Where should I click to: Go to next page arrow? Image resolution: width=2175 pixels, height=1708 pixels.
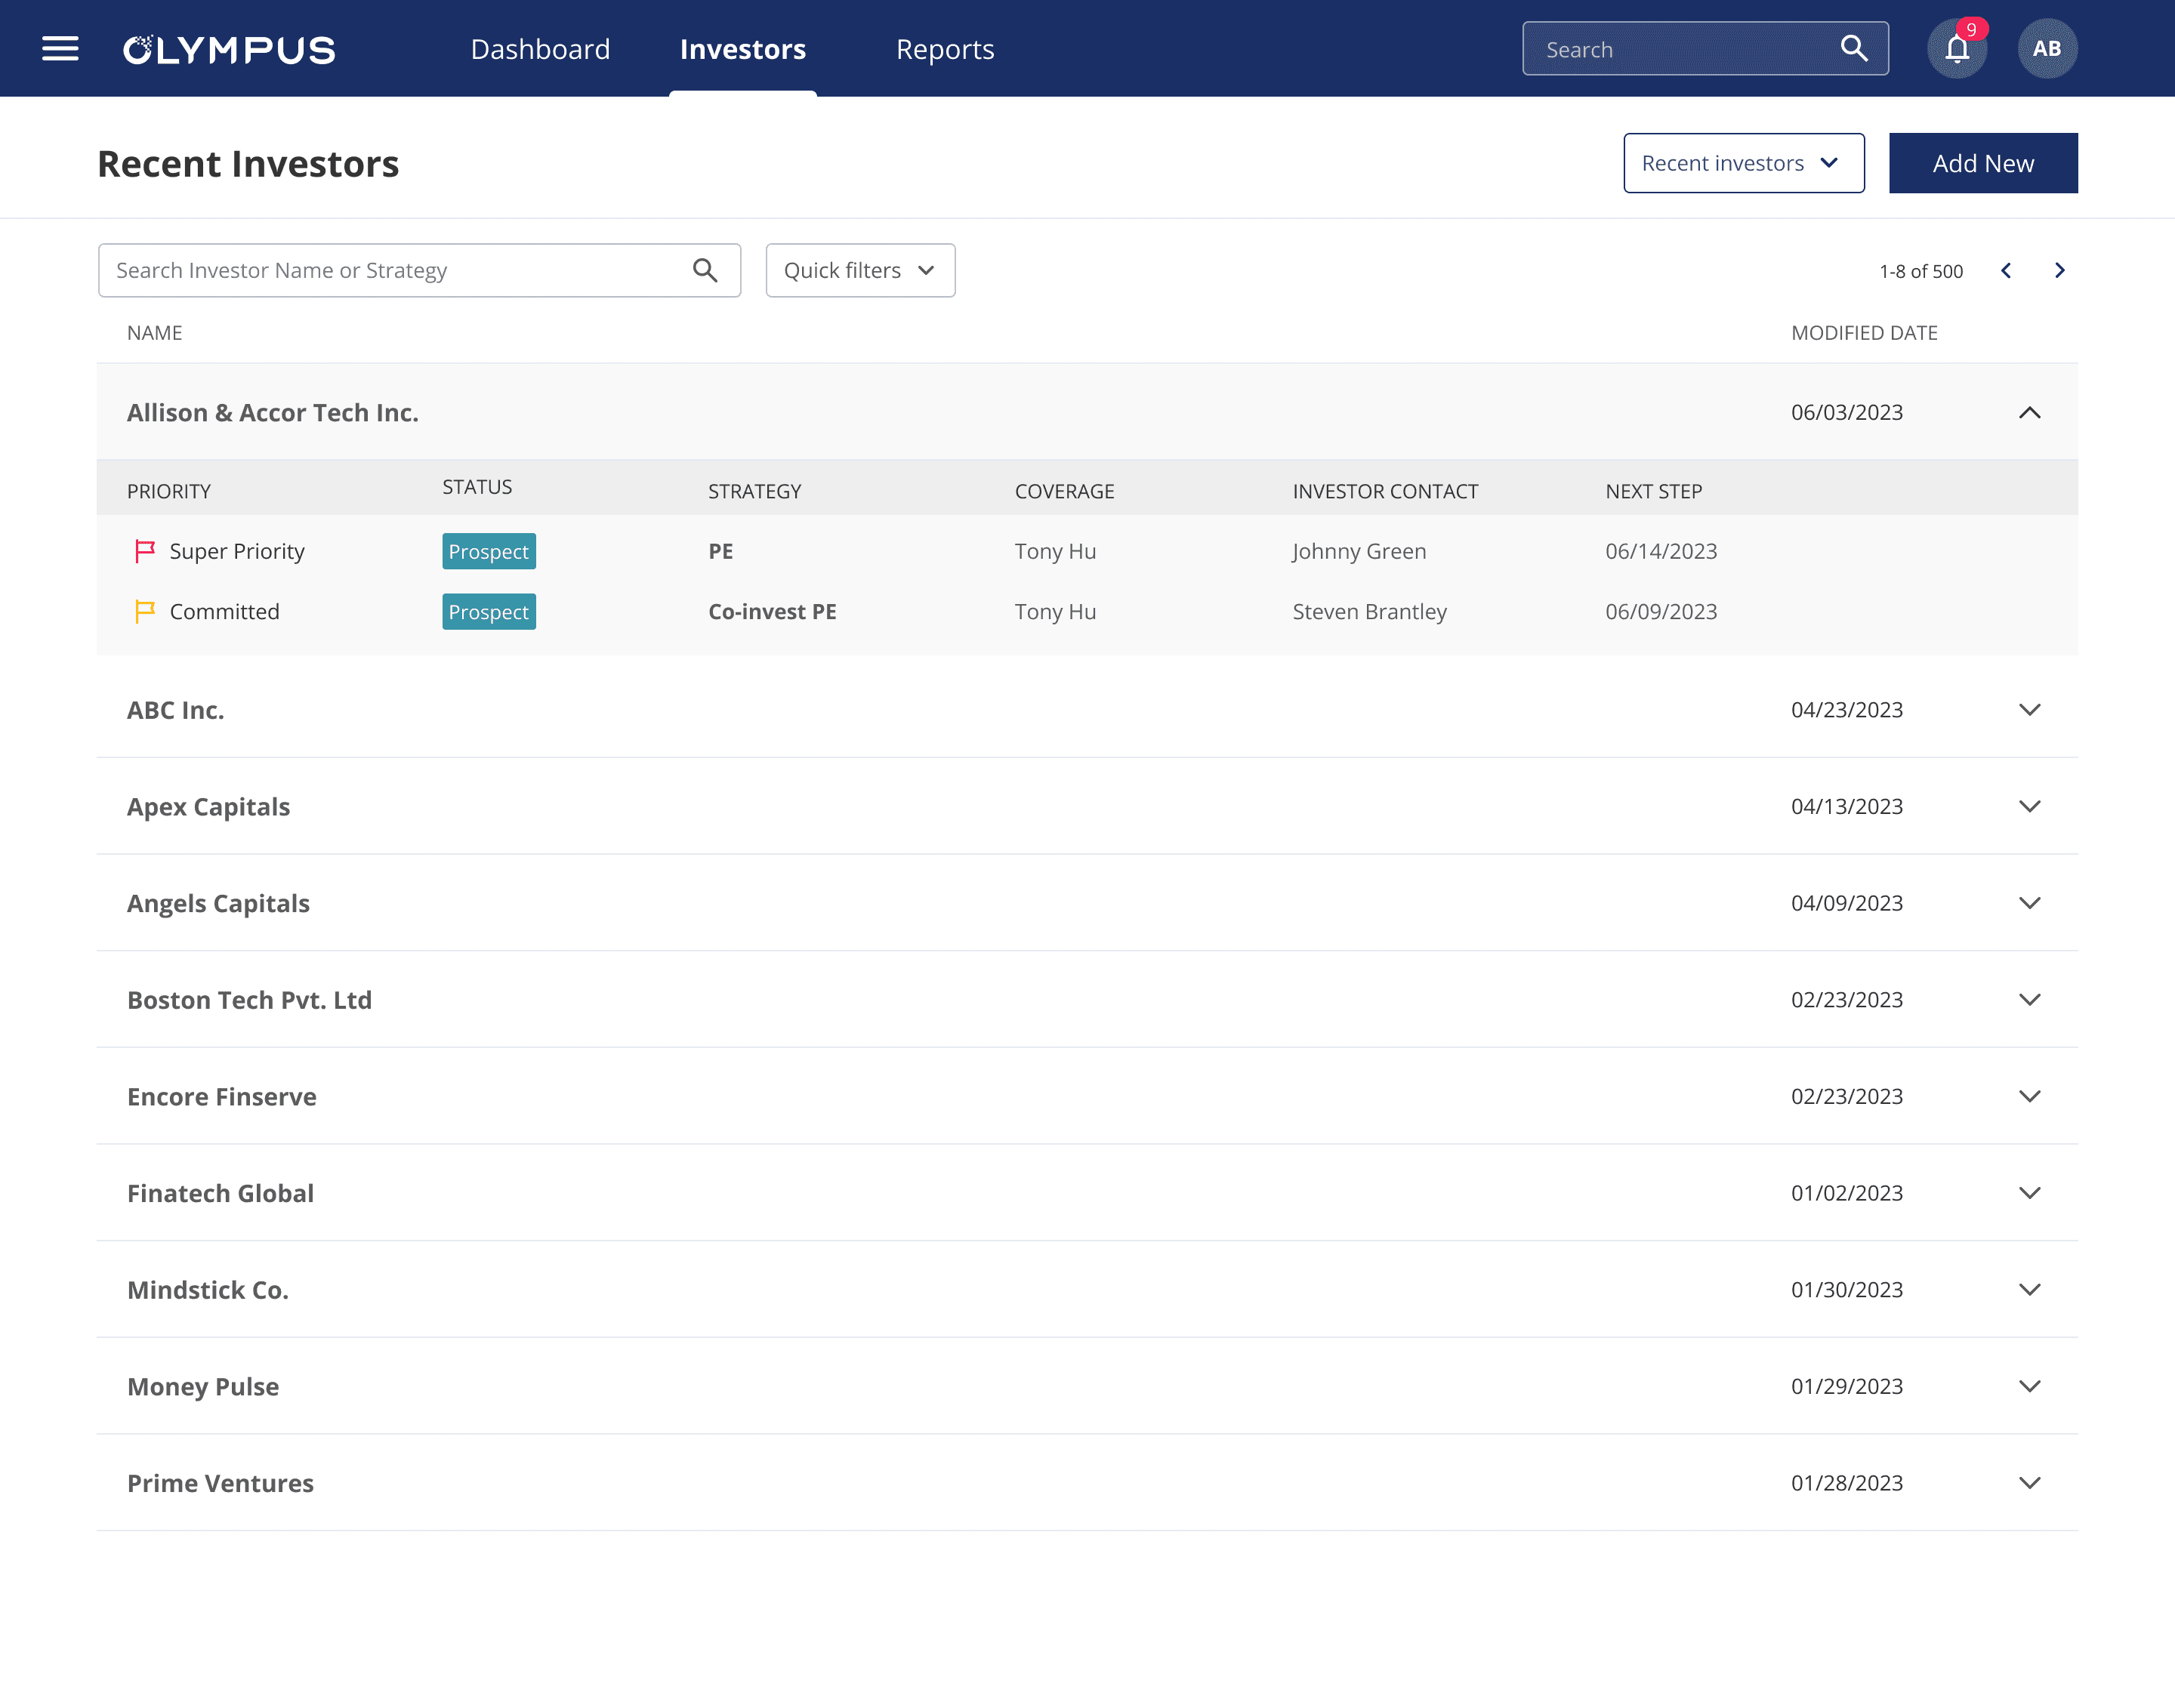point(2059,270)
